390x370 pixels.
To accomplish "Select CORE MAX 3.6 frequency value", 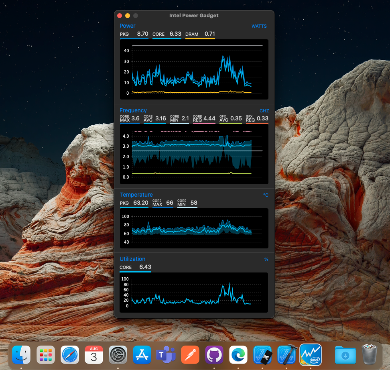I will coord(130,119).
